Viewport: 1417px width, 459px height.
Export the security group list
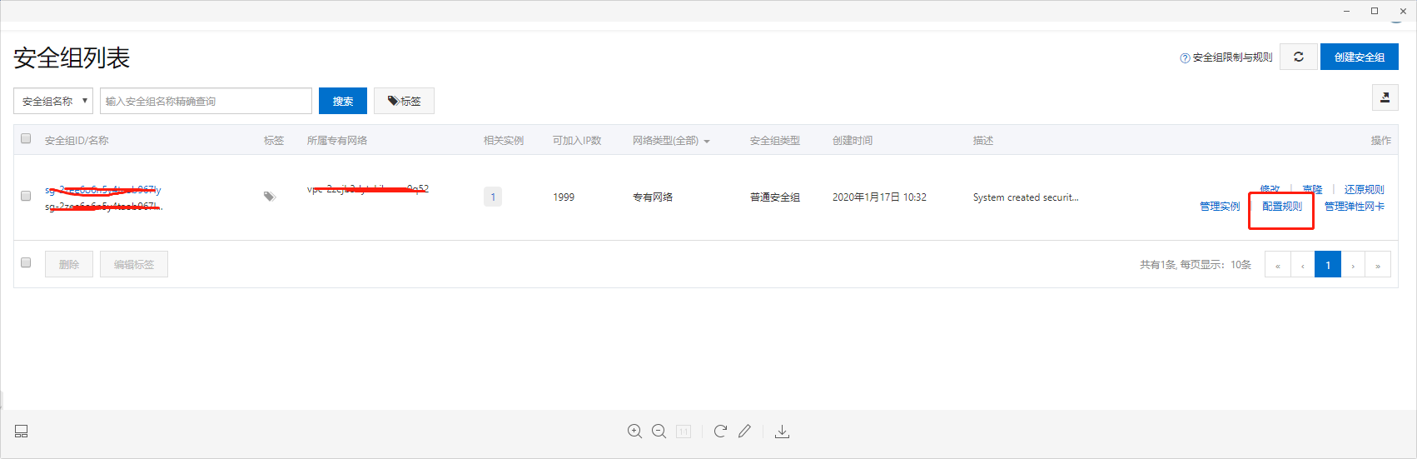[1385, 97]
